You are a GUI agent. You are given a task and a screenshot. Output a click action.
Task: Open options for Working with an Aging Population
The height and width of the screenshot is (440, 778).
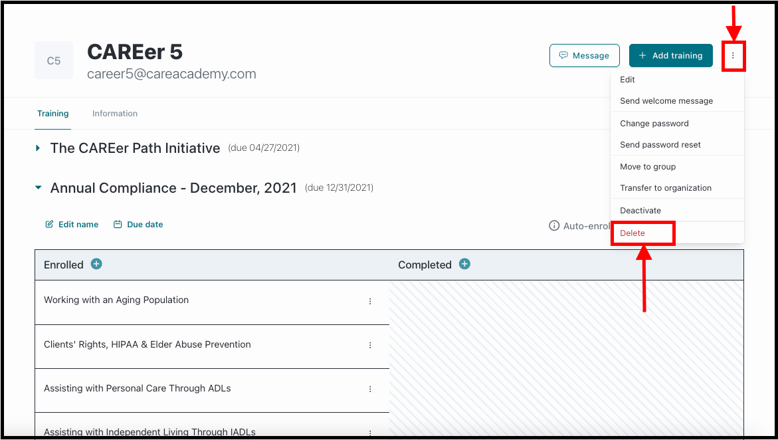coord(370,301)
